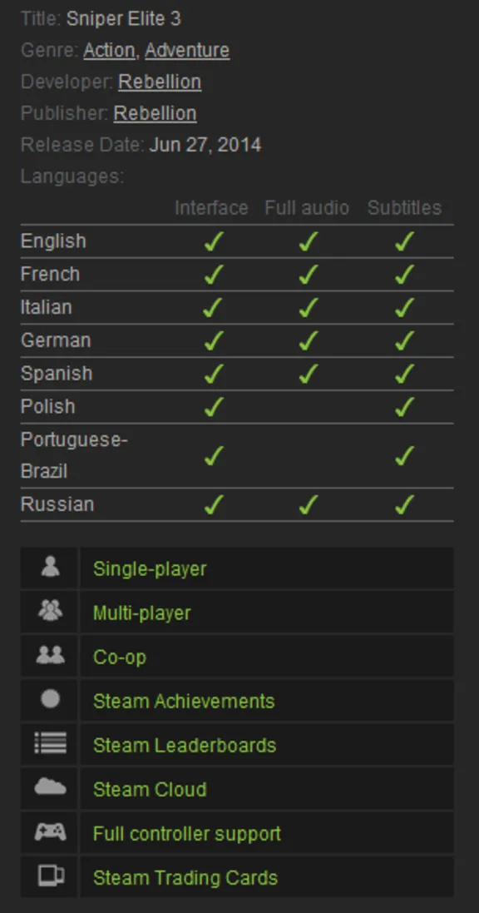Click the Steam Cloud icon
This screenshot has width=479, height=913.
point(48,788)
